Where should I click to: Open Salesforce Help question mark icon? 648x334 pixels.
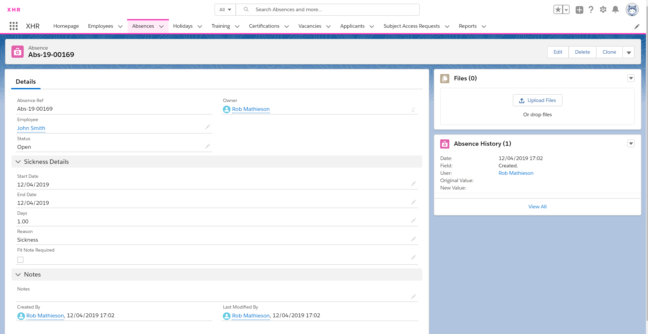[x=591, y=9]
